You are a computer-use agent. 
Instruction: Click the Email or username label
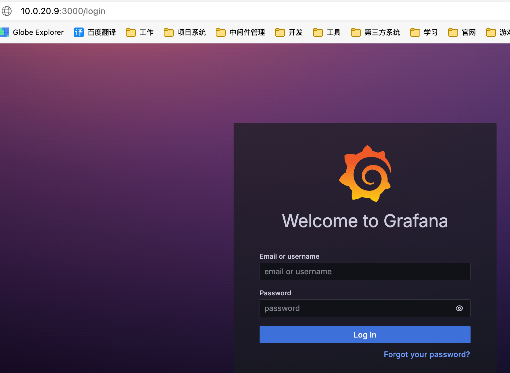[290, 256]
